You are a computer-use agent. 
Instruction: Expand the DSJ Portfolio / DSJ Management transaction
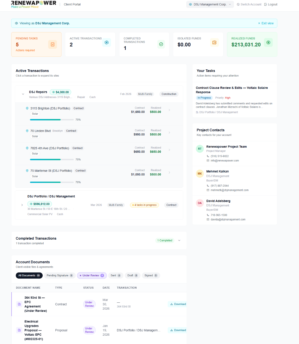click(x=22, y=205)
